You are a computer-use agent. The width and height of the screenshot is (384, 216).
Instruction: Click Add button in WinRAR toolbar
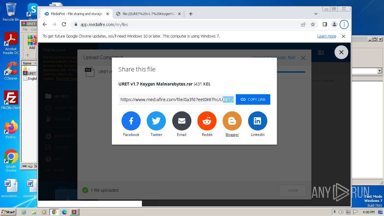(x=32, y=42)
